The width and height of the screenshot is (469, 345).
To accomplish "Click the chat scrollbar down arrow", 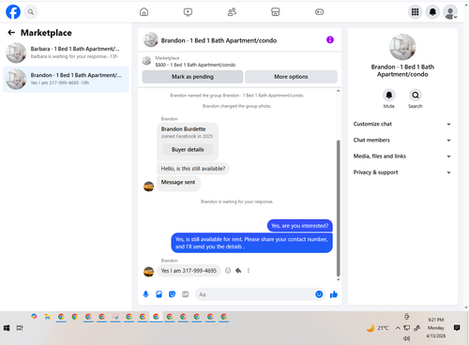I will coord(338,279).
